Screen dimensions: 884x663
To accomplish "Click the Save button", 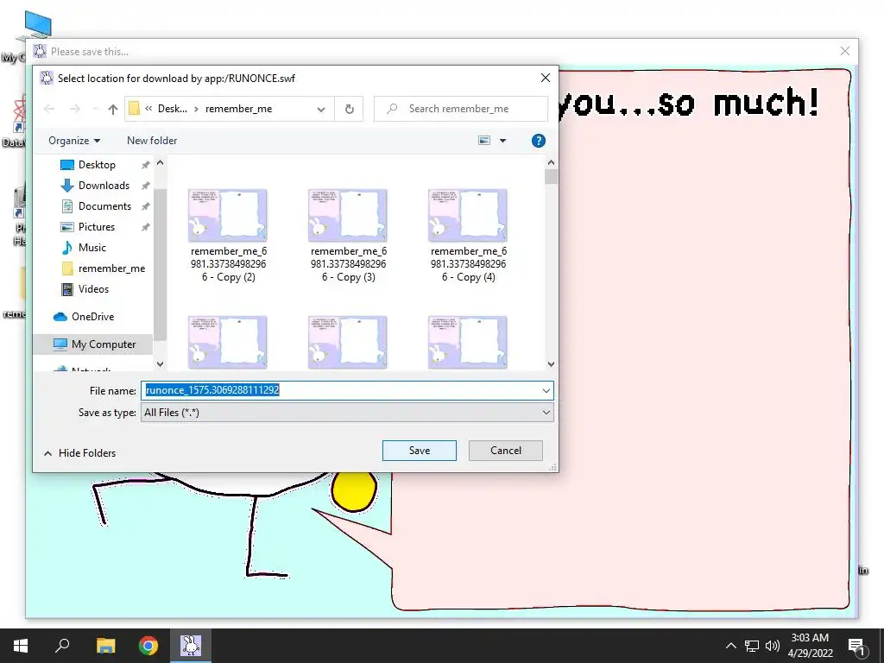I will (x=420, y=451).
